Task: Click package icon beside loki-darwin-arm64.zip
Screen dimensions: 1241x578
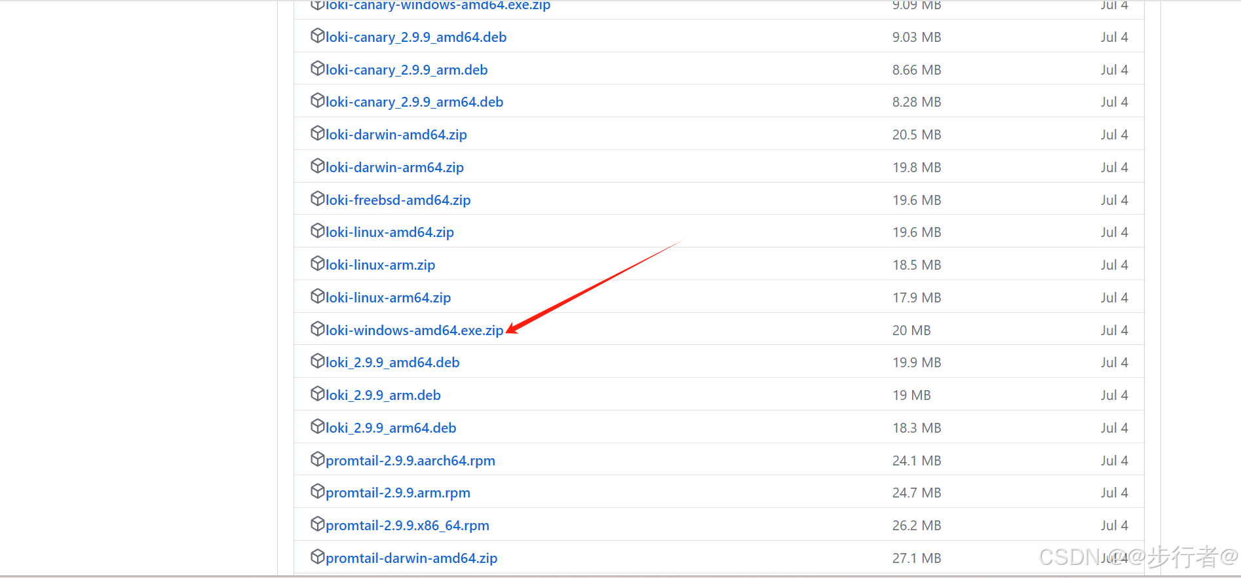Action: 318,166
